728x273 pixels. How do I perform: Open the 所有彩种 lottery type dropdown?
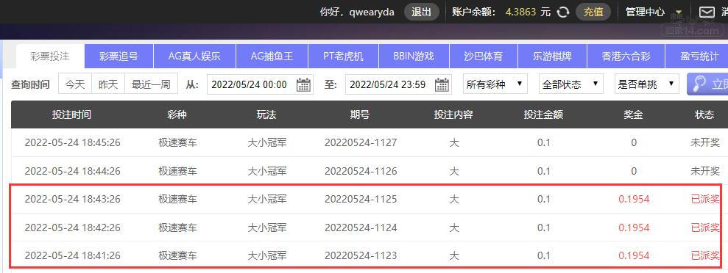tap(495, 84)
